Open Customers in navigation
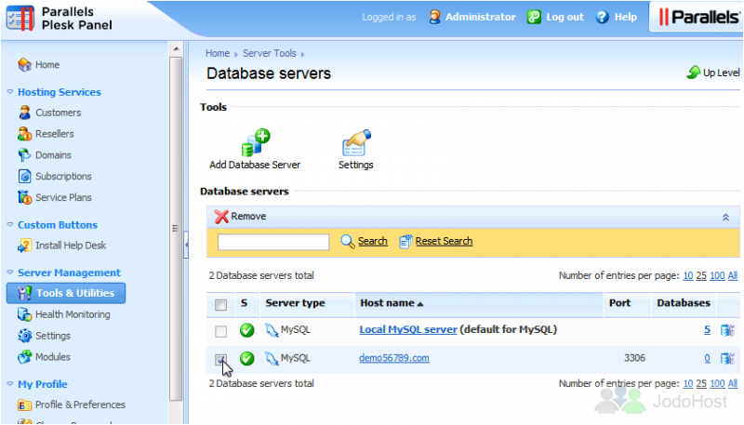 point(59,113)
